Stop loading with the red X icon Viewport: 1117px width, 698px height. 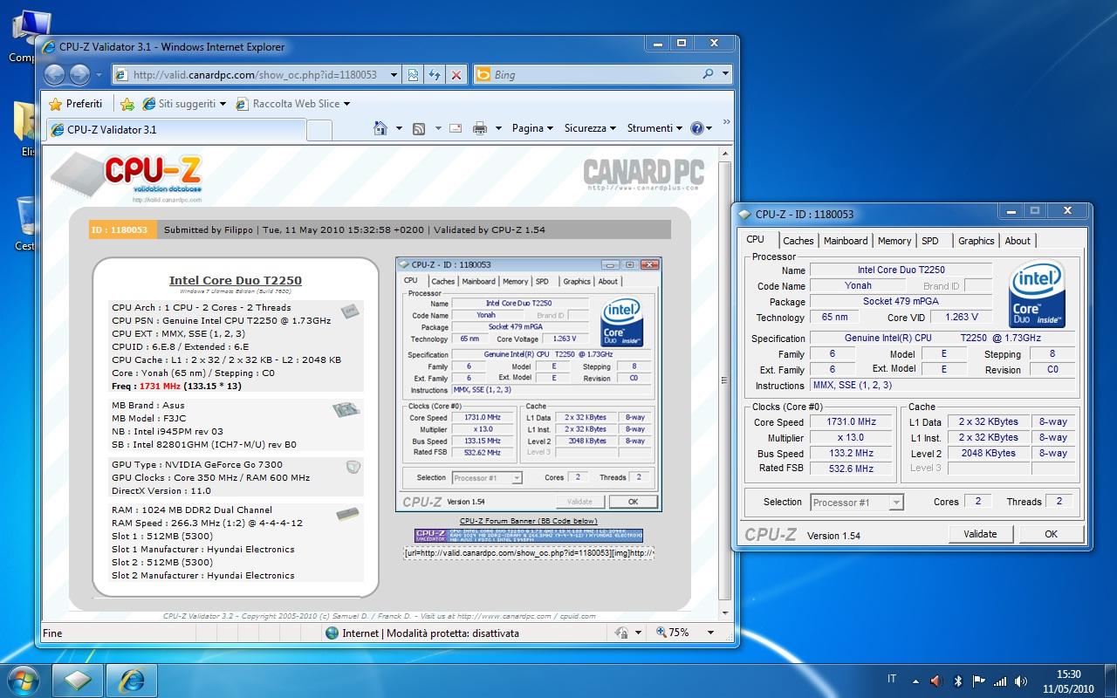click(456, 75)
